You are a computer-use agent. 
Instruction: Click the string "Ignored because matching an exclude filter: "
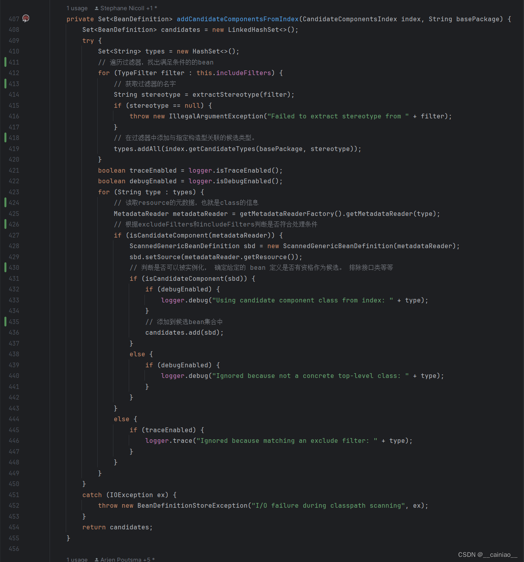coord(287,441)
